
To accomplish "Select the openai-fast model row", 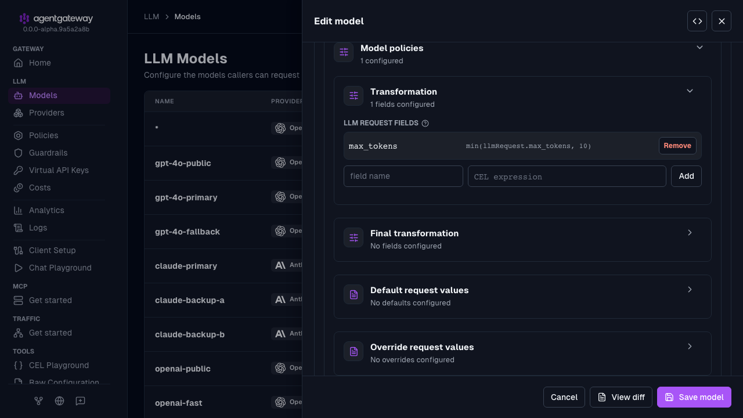I will 223,402.
